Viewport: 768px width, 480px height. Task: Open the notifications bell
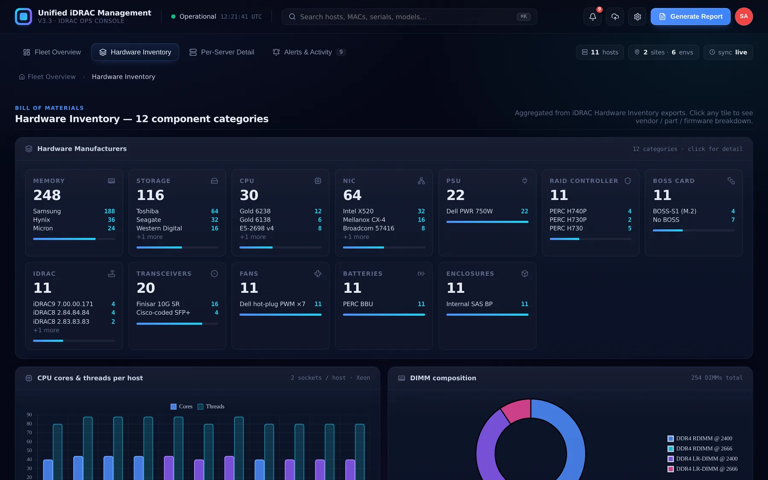pos(593,17)
